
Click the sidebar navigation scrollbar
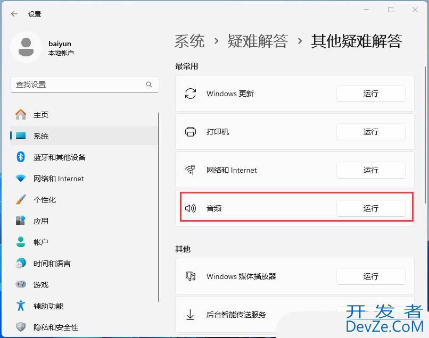(x=159, y=207)
